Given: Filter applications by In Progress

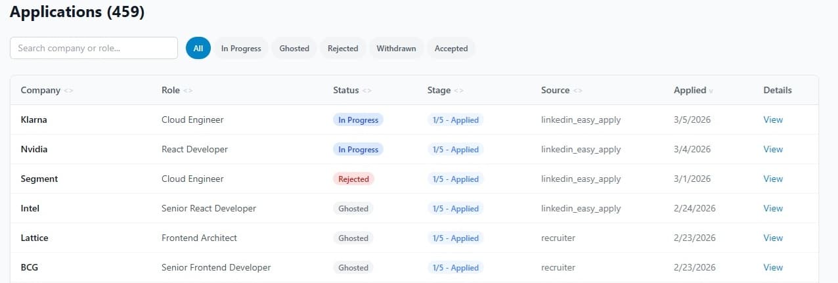Looking at the screenshot, I should pos(241,48).
